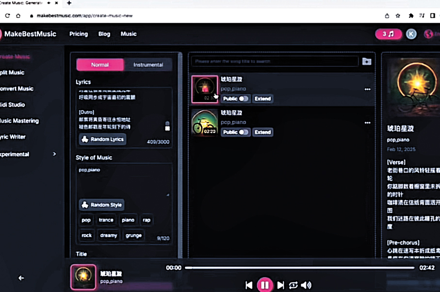Click the add-folder icon beside search
The height and width of the screenshot is (292, 440).
(x=367, y=61)
